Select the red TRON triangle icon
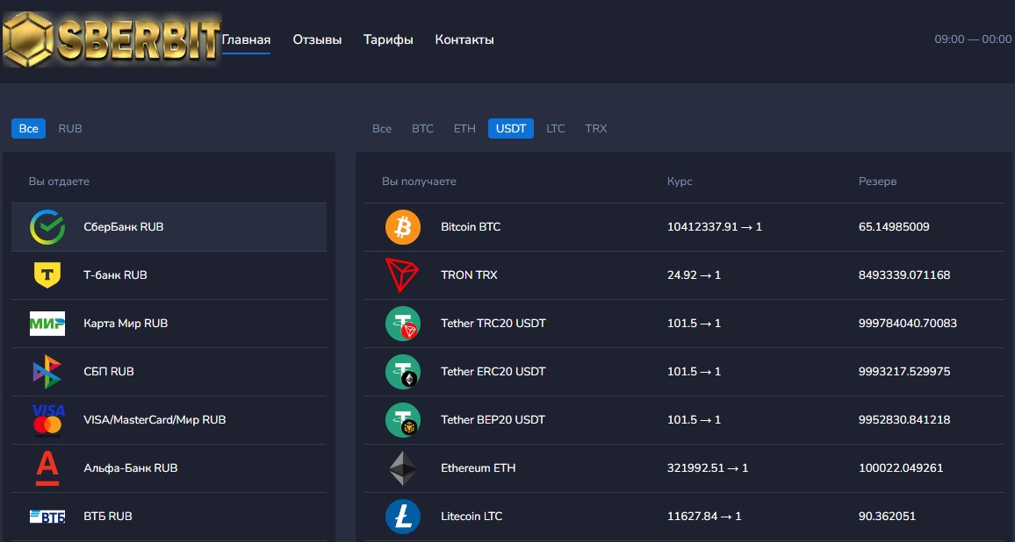Image resolution: width=1015 pixels, height=542 pixels. 402,275
